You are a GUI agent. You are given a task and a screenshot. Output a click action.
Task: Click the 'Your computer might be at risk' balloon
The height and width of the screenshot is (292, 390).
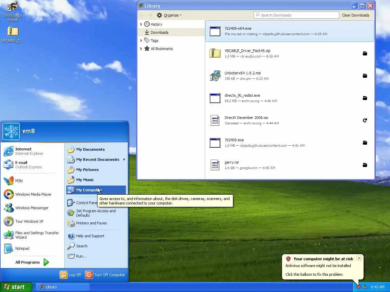coord(323,266)
